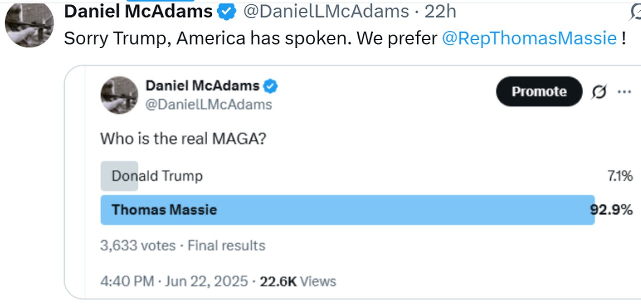Open the quoted post's author avatar
The height and width of the screenshot is (307, 641).
click(119, 95)
